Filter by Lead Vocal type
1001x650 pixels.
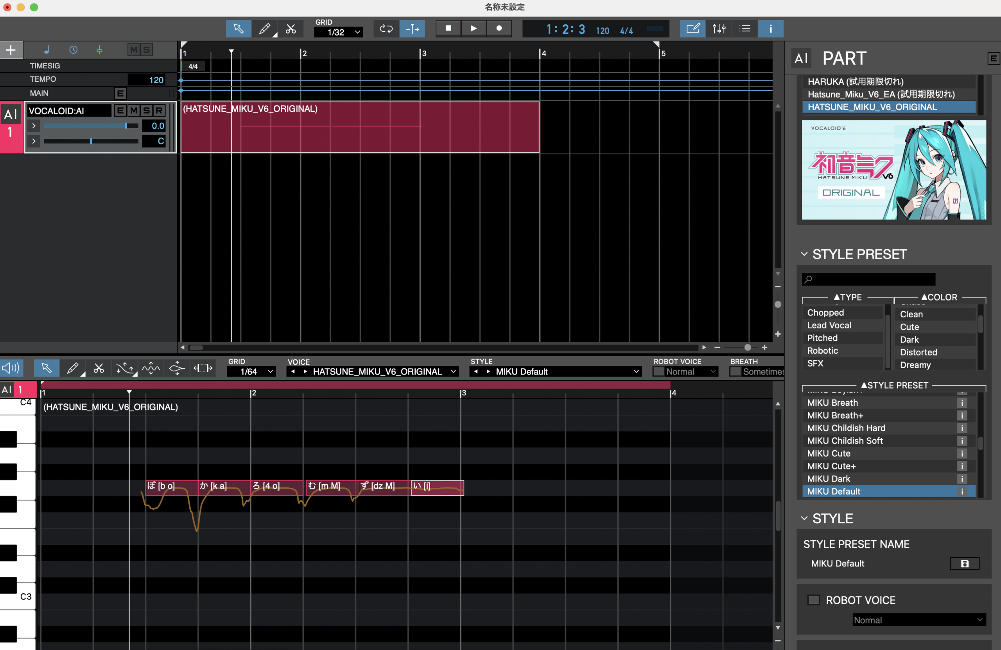[842, 326]
